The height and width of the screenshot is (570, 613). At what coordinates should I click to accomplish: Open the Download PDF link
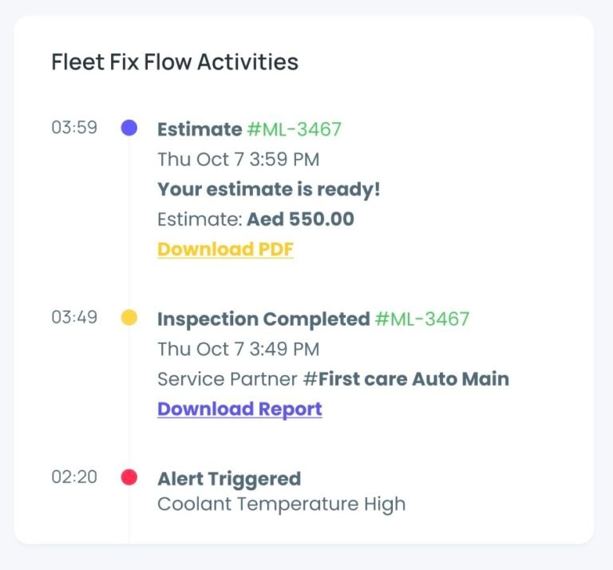tap(225, 249)
